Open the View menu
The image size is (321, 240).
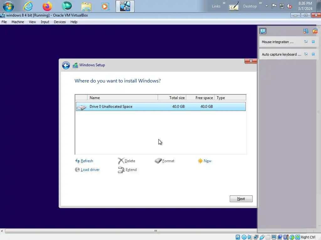coord(32,22)
